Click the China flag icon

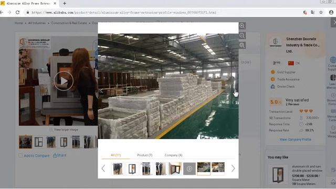(x=291, y=63)
